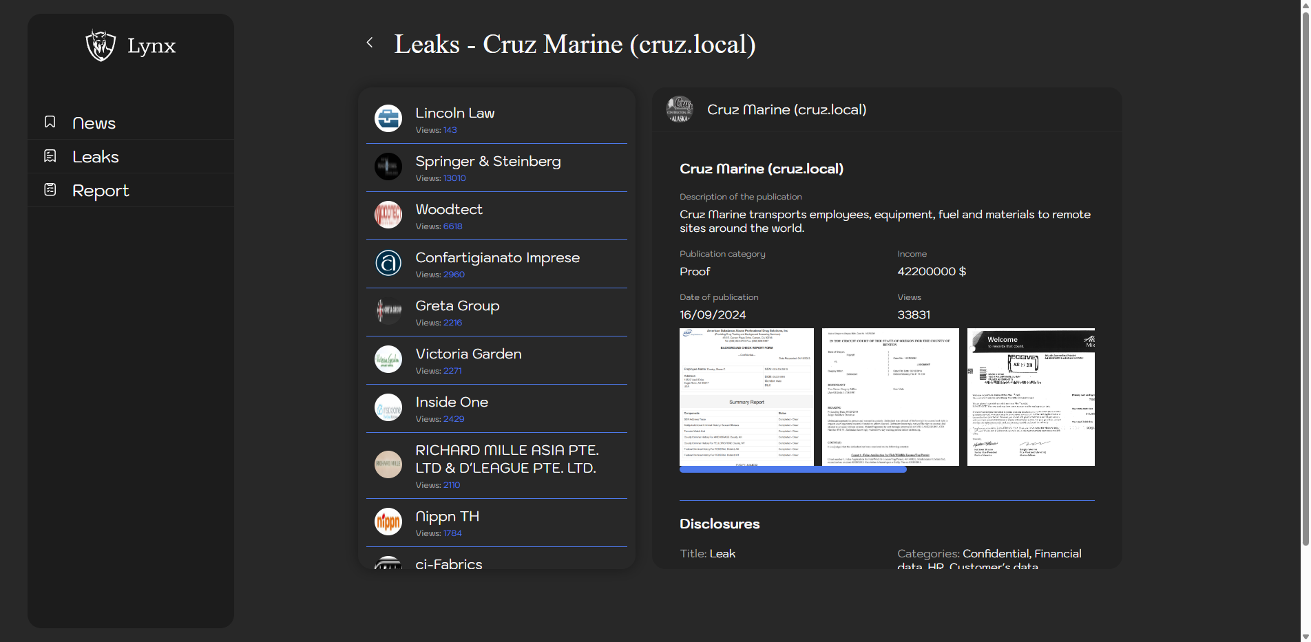Screen dimensions: 1311x642
Task: Click the orange Nippn TH logo
Action: [388, 522]
